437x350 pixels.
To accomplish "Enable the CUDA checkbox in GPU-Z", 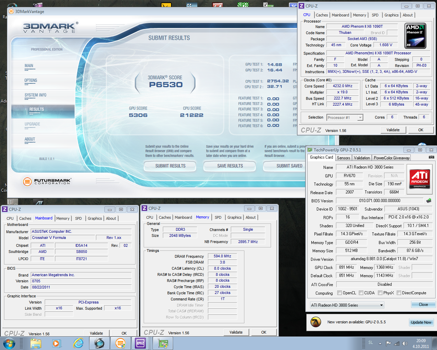I will [x=361, y=293].
